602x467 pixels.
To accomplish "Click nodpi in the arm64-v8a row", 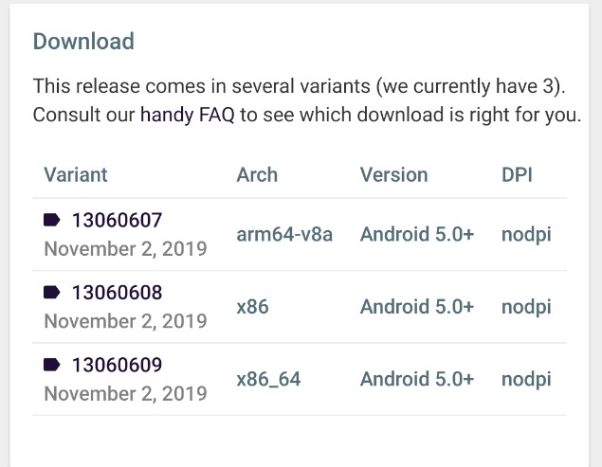I will coord(526,235).
